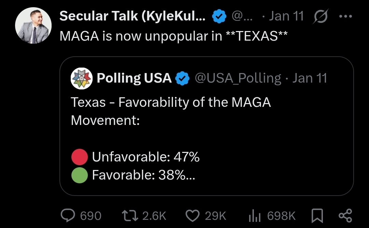Open the view analytics bar chart icon
The image size is (369, 228).
[x=254, y=215]
